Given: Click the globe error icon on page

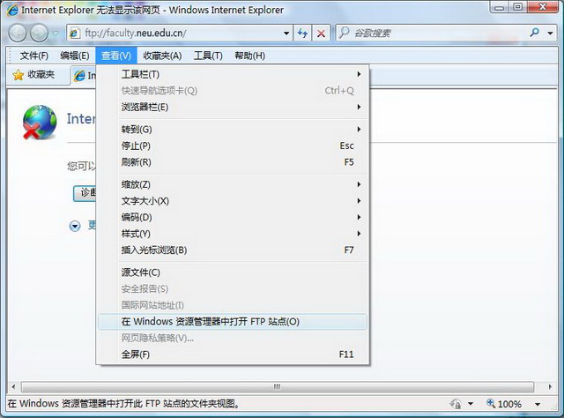Looking at the screenshot, I should click(x=39, y=122).
